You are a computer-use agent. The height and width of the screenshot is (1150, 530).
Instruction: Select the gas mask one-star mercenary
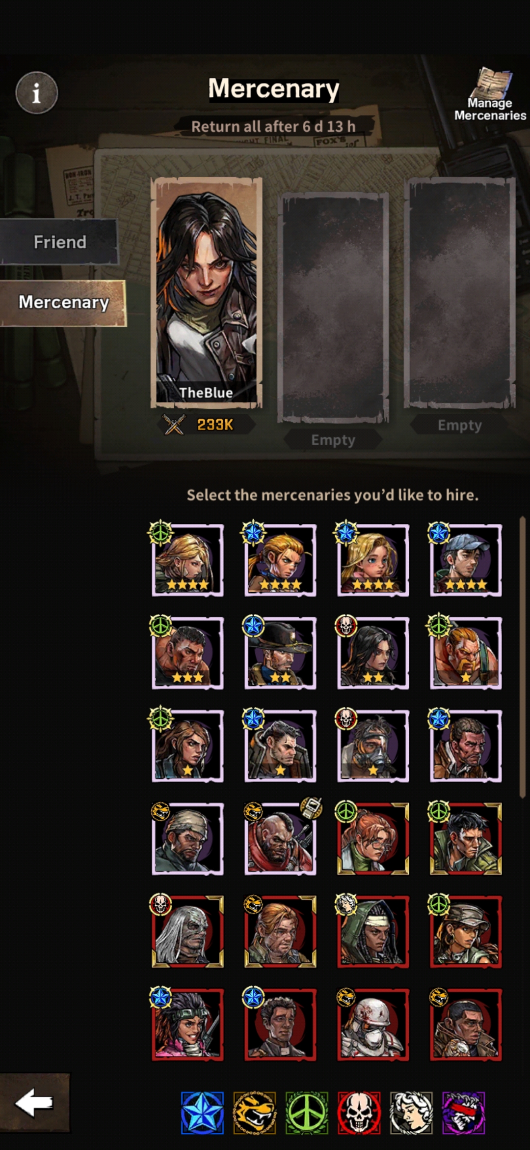pos(373,746)
